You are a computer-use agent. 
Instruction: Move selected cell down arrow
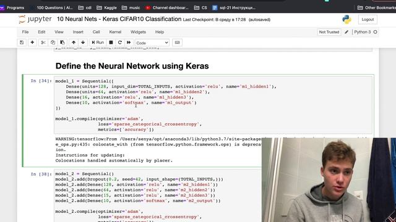83,43
